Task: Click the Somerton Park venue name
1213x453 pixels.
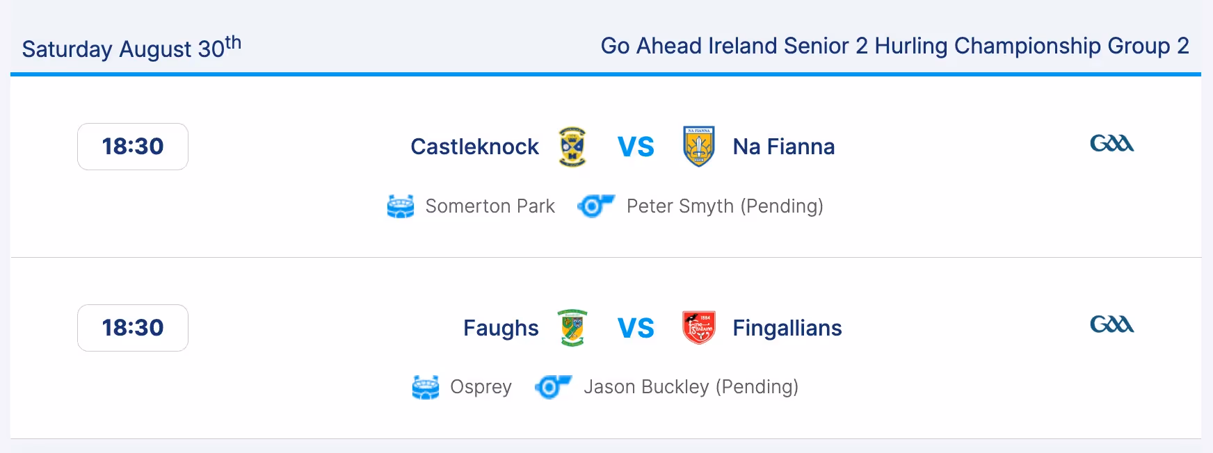Action: pyautogui.click(x=490, y=206)
